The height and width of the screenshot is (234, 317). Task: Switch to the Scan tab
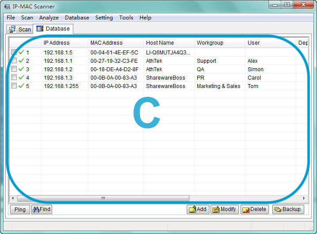20,29
